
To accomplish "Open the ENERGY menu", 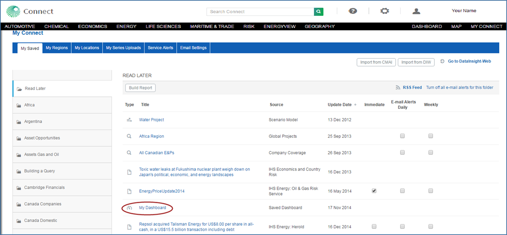I will click(126, 26).
